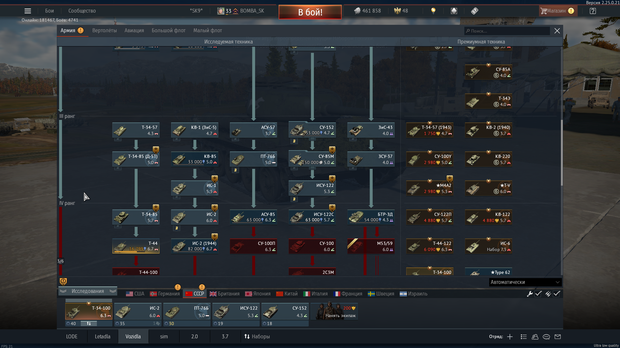620x348 pixels.
Task: Toggle the auto-repair checkbox beside wrench
Action: (538, 294)
